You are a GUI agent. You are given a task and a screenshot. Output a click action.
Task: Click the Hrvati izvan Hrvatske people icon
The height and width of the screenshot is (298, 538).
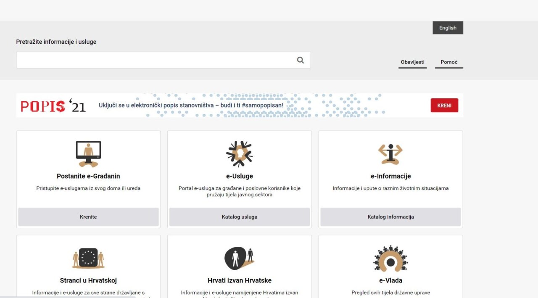tap(239, 258)
